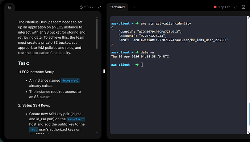
Task: Click the devops-ec2 code label
Action: (x=70, y=81)
